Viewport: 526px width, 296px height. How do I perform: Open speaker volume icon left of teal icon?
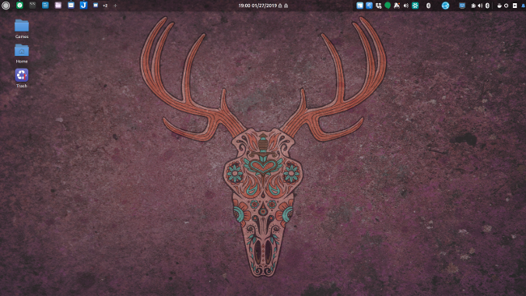(406, 6)
